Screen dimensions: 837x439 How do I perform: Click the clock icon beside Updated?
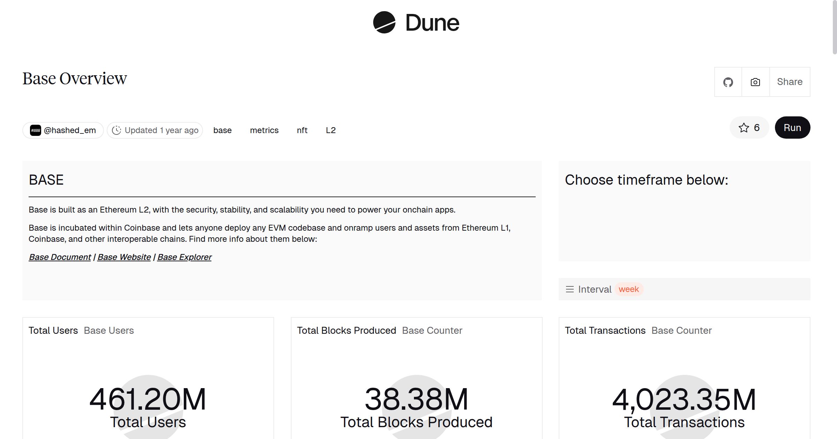click(x=116, y=130)
